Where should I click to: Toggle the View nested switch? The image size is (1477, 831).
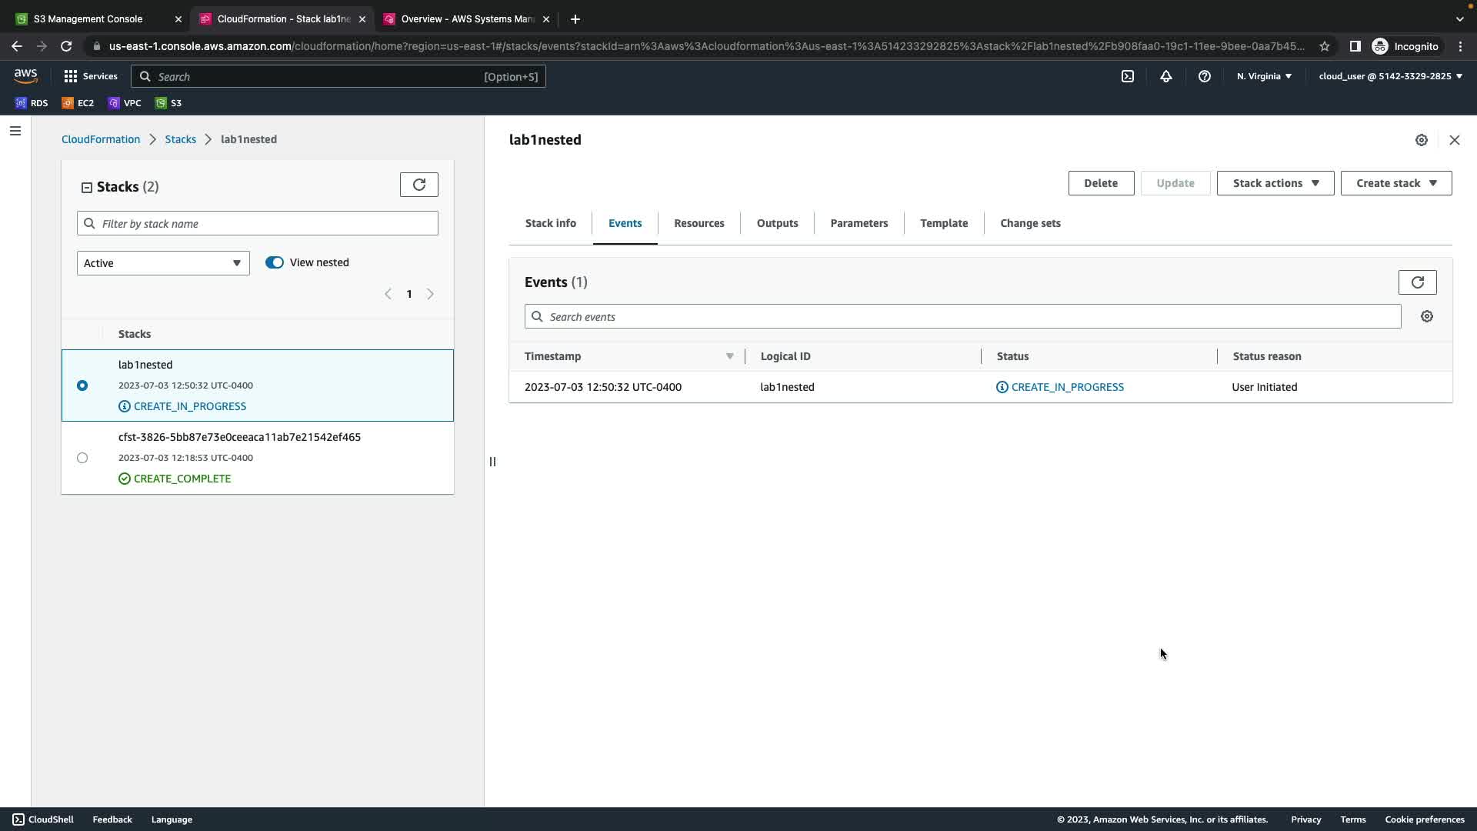coord(275,262)
